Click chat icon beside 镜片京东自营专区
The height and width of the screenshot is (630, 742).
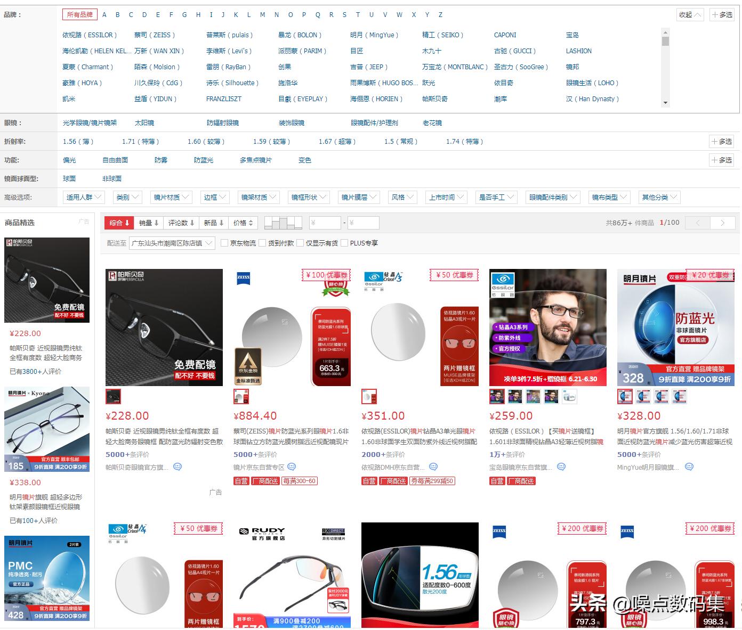pos(292,467)
